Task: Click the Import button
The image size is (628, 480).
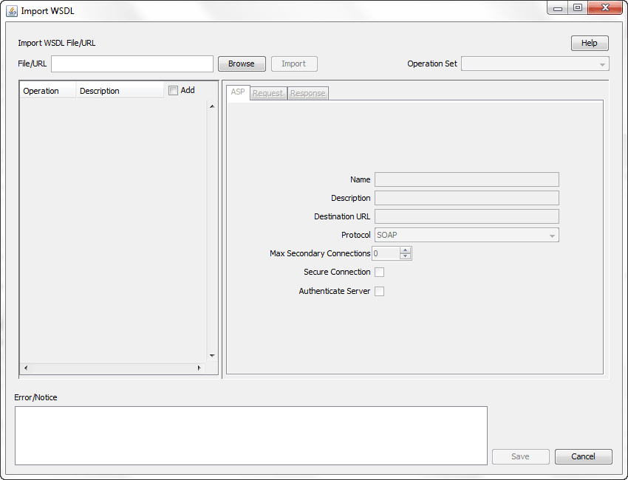Action: tap(294, 64)
